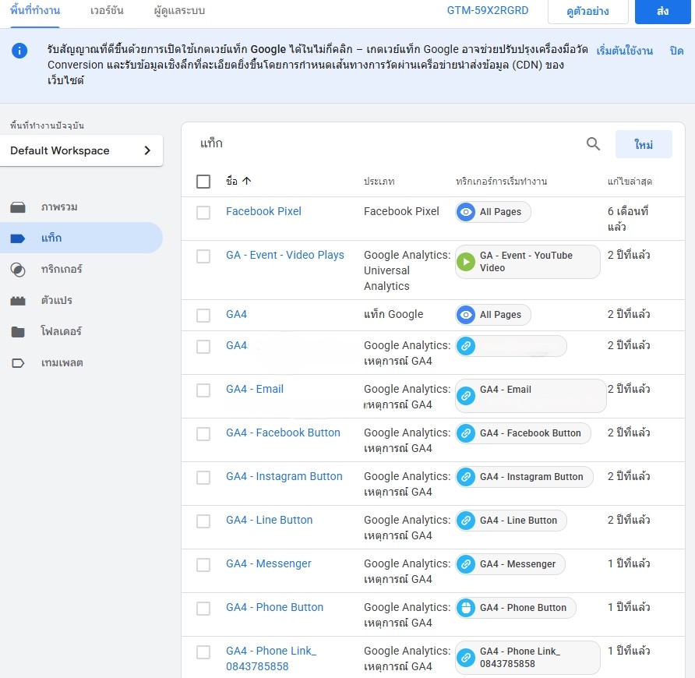This screenshot has width=695, height=678.
Task: Check the GA4 - Phone Link_ 0843785858 checkbox
Action: (203, 652)
